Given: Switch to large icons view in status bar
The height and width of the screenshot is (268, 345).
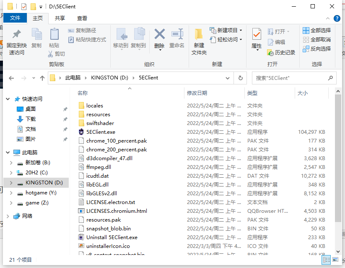Looking at the screenshot, I should pyautogui.click(x=335, y=260).
